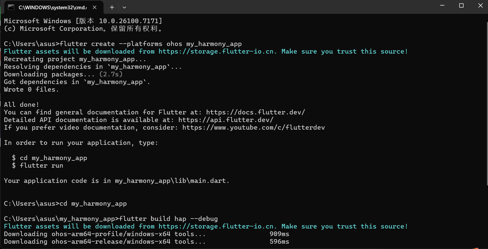Click 'flutter build hap --debug' command
Screen dimensions: 488x249
[169, 219]
